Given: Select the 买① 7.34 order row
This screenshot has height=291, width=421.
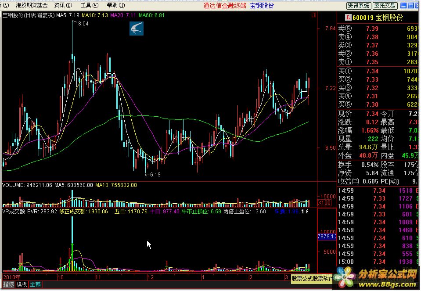Looking at the screenshot, I should point(378,71).
